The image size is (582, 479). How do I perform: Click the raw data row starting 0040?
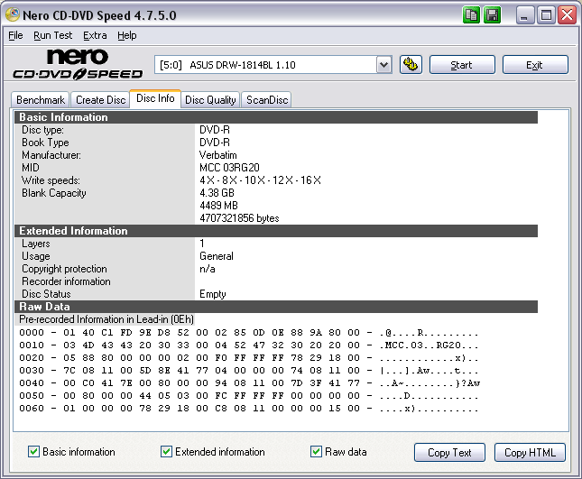249,382
